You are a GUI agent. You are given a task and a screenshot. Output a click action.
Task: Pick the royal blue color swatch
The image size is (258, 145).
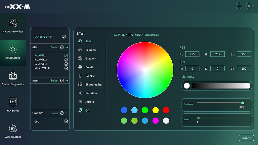[124, 110]
